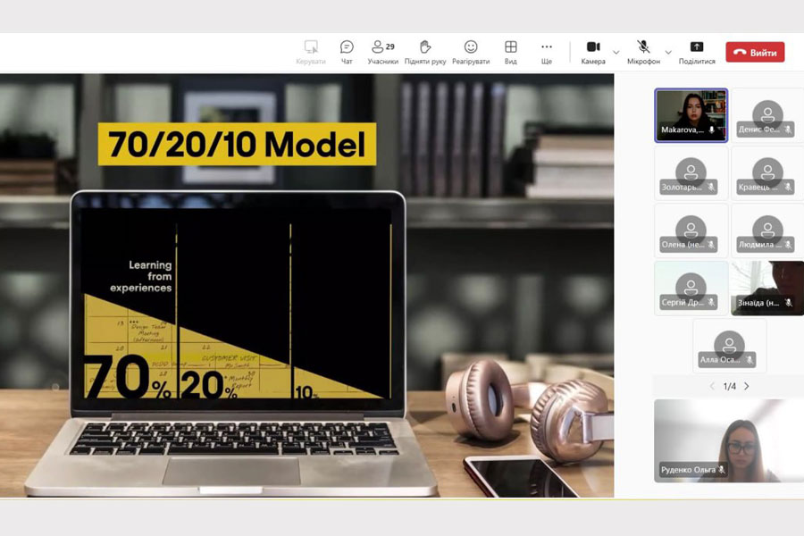Go to previous participants page arrow
Image resolution: width=804 pixels, height=536 pixels.
[x=712, y=386]
